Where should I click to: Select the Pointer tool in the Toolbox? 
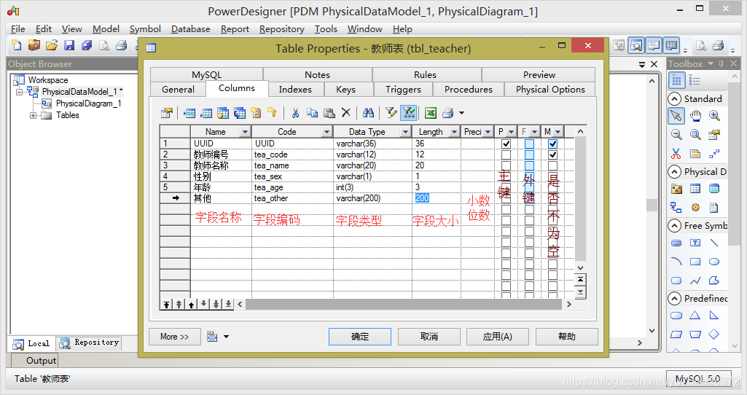(x=676, y=116)
